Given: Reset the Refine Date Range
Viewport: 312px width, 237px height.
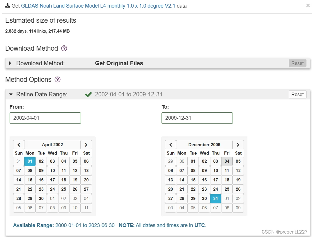Looking at the screenshot, I should (x=297, y=94).
